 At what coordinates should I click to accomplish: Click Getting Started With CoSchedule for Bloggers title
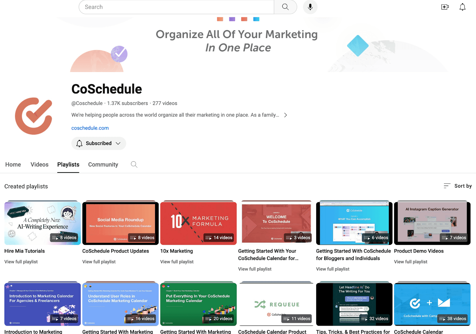click(353, 255)
